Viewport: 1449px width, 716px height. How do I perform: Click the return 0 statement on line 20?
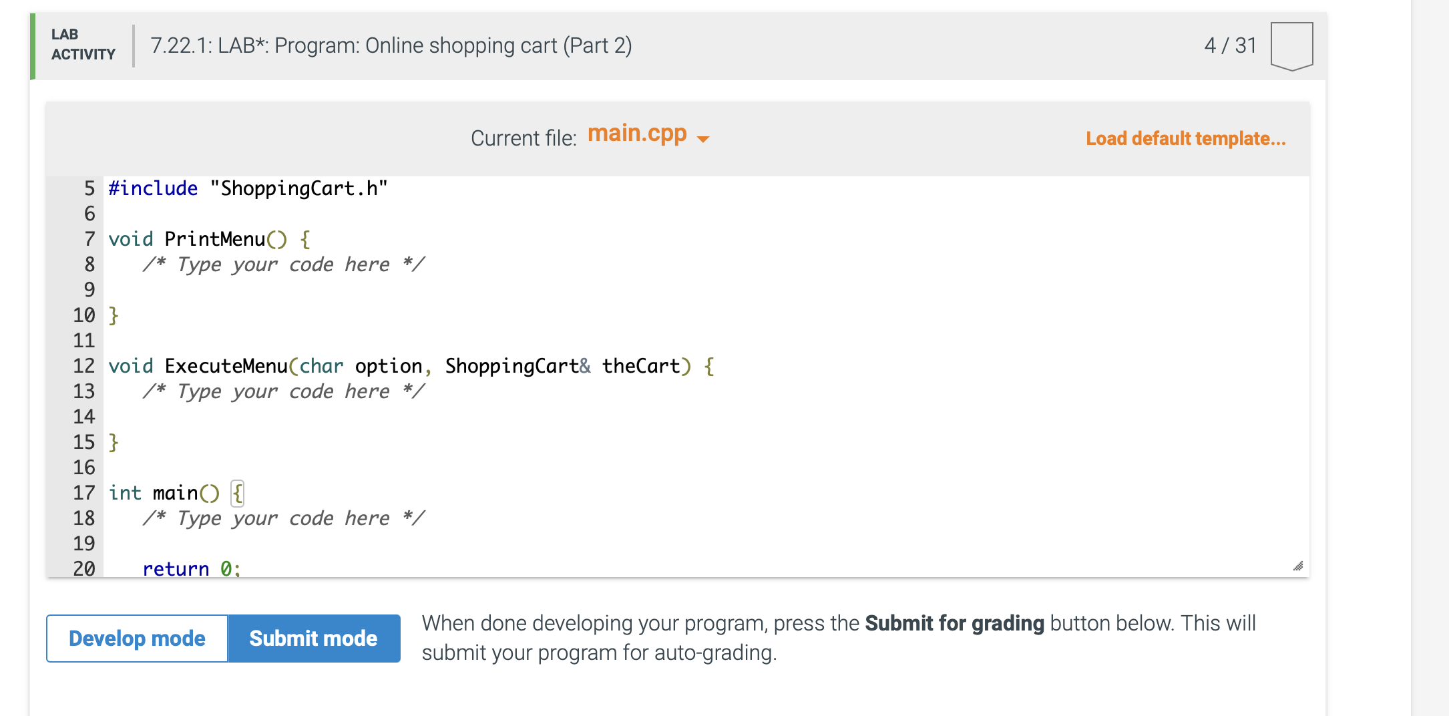coord(190,568)
